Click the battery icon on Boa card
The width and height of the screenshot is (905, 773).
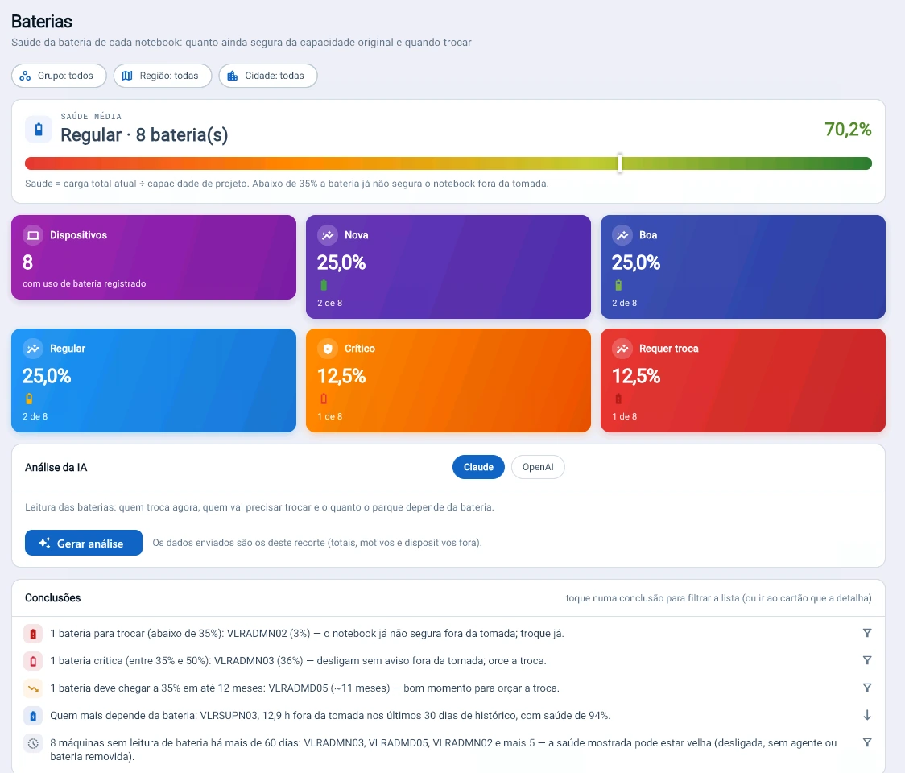click(x=618, y=284)
